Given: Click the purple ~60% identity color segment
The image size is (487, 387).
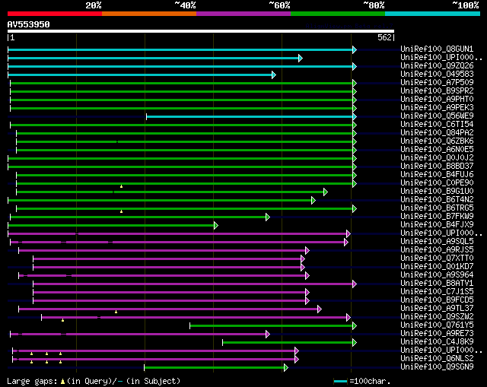Looking at the screenshot, I should [243, 14].
